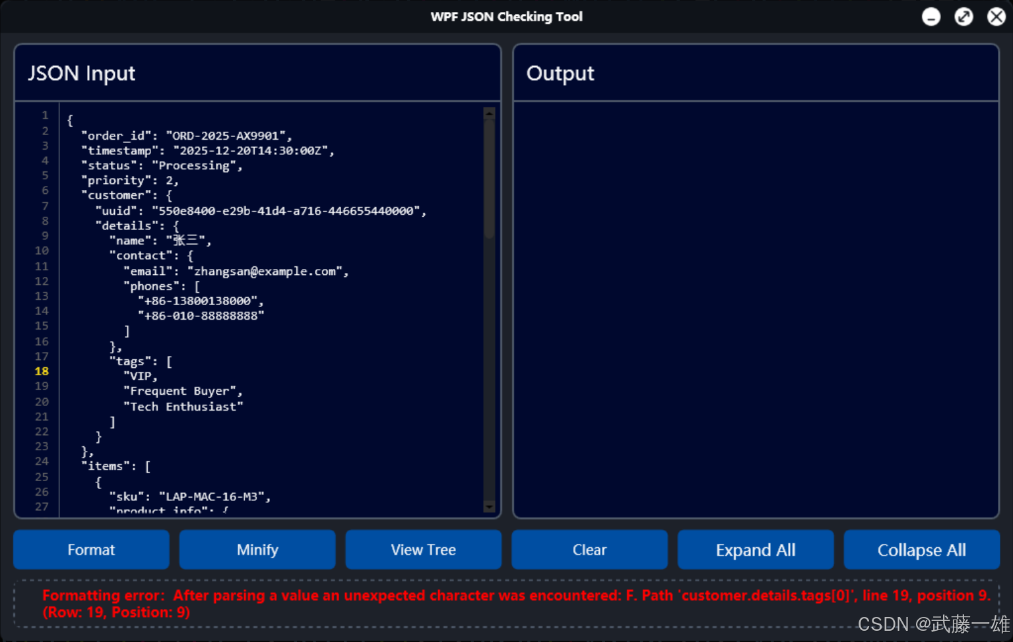Click the red formatting error message
The width and height of the screenshot is (1013, 642).
coord(516,604)
